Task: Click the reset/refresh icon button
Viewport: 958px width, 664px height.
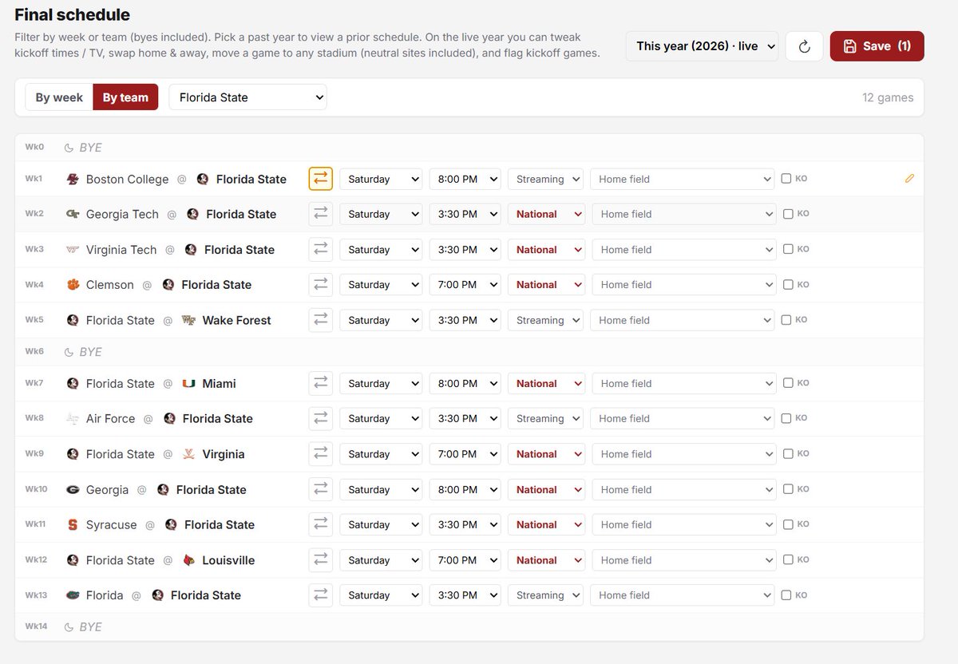Action: pos(804,46)
